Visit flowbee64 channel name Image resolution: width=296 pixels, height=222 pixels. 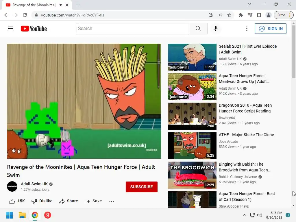tap(227, 118)
